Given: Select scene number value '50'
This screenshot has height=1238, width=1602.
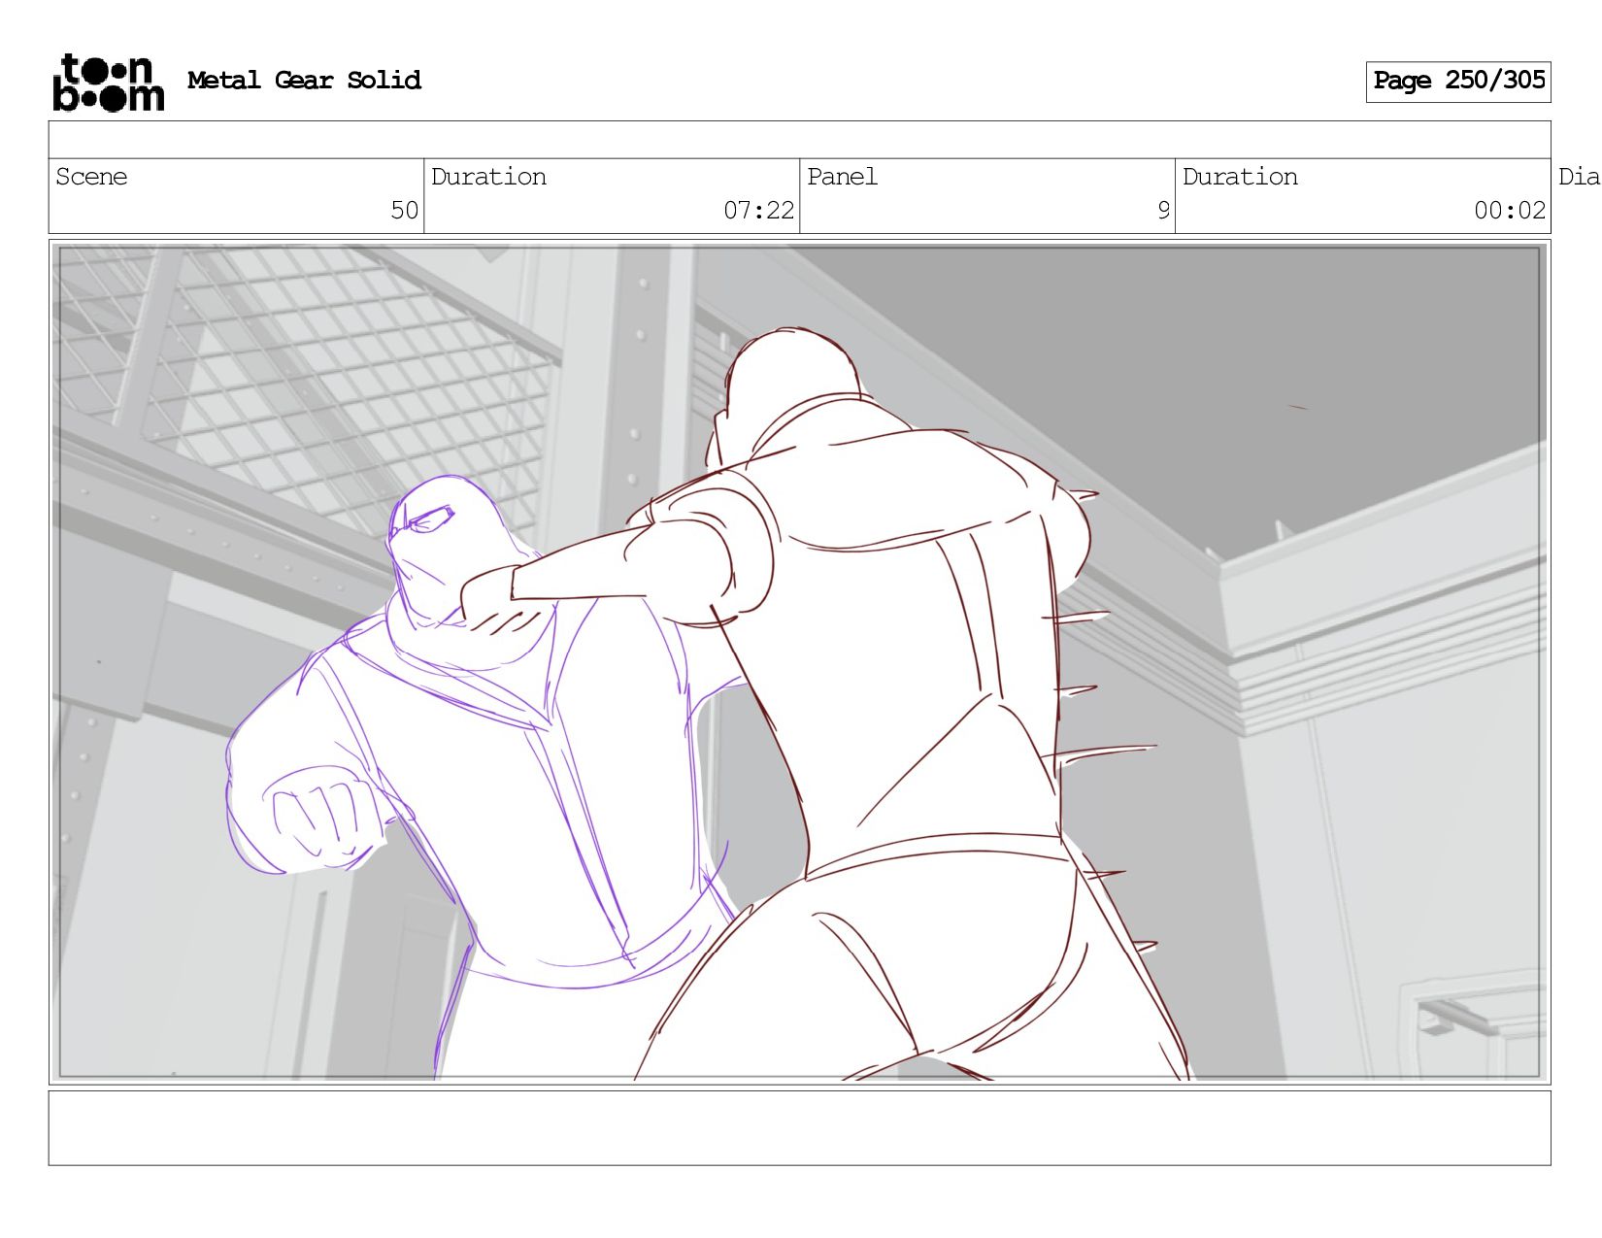Looking at the screenshot, I should 404,211.
